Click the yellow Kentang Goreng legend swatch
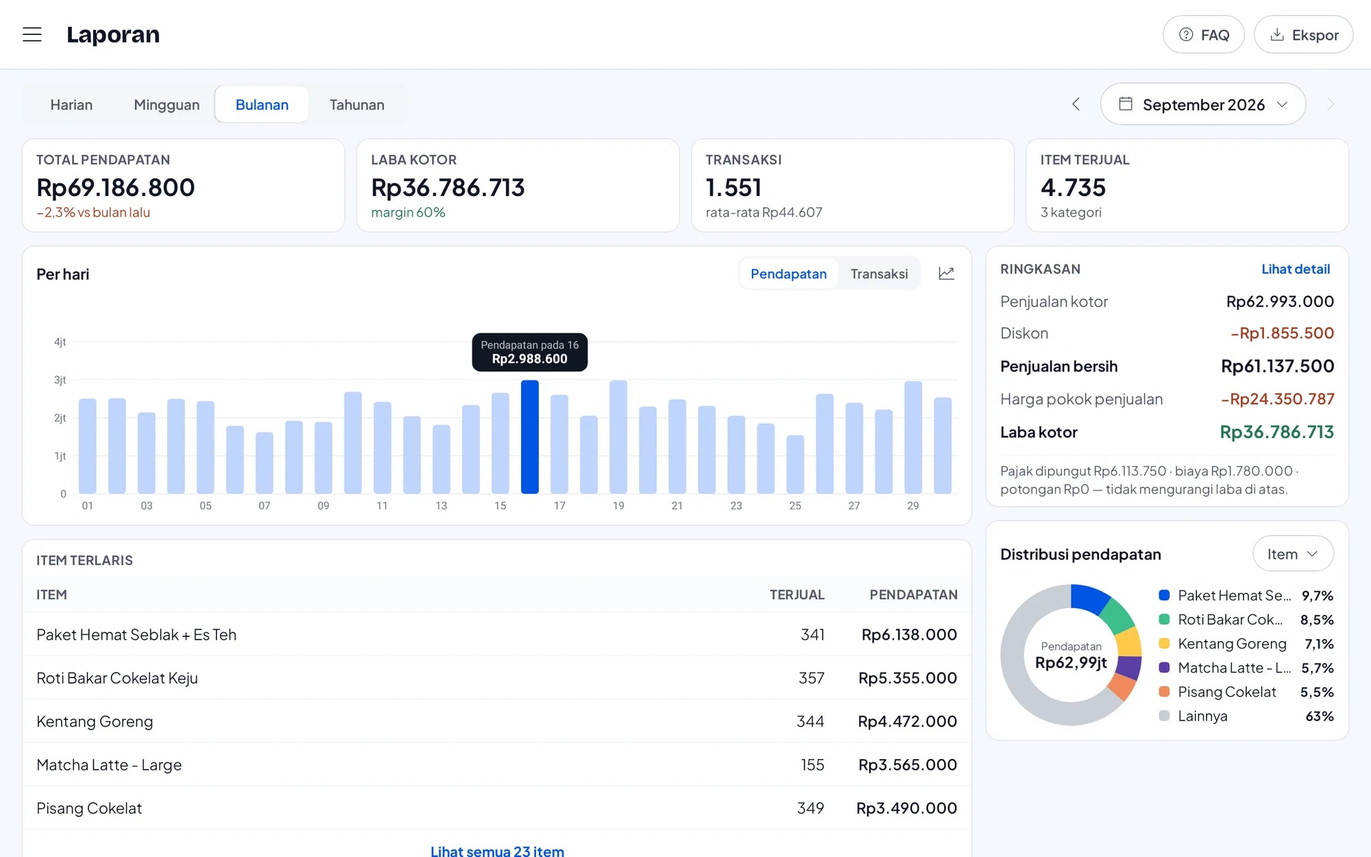Image resolution: width=1371 pixels, height=857 pixels. 1164,643
